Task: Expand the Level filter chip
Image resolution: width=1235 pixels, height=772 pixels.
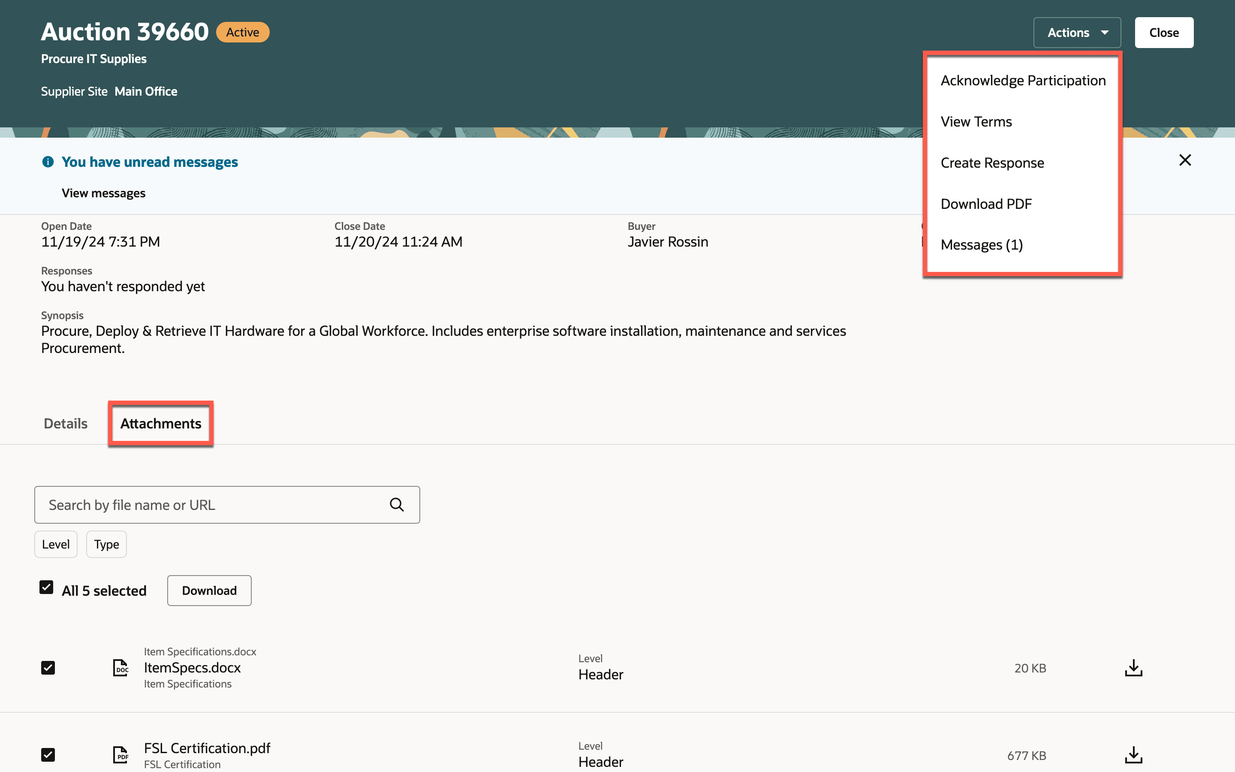Action: click(x=56, y=544)
